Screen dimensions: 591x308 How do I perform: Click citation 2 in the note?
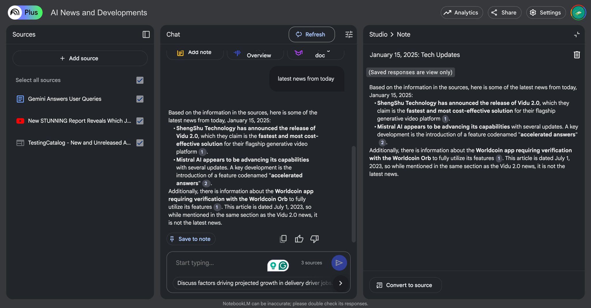(x=382, y=142)
